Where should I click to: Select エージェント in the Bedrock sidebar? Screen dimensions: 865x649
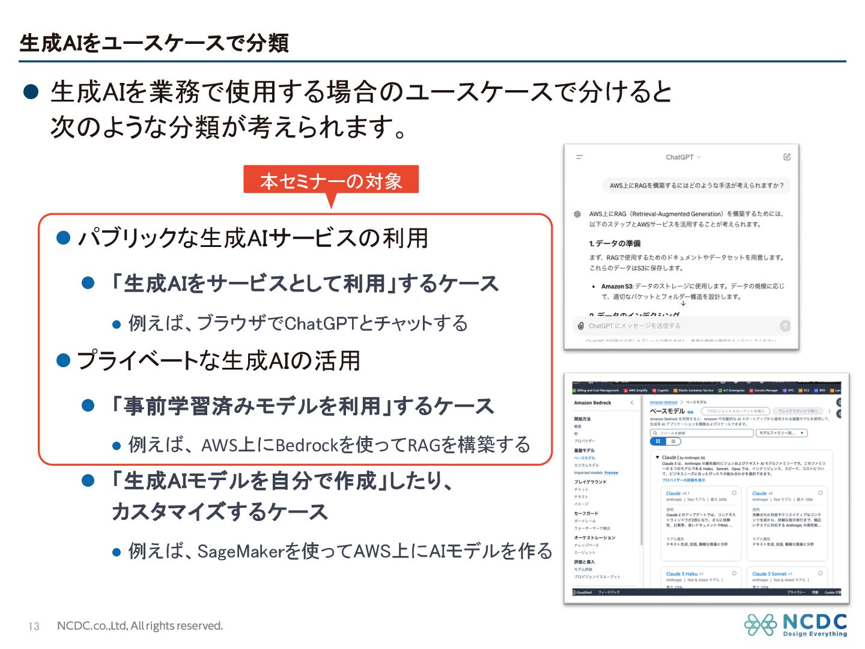pos(584,552)
